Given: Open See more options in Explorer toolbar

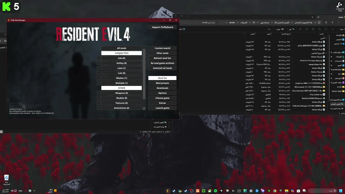Looking at the screenshot, I should click(269, 29).
